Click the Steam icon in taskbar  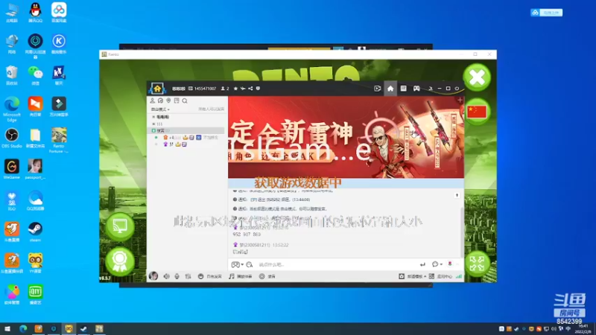[83, 328]
